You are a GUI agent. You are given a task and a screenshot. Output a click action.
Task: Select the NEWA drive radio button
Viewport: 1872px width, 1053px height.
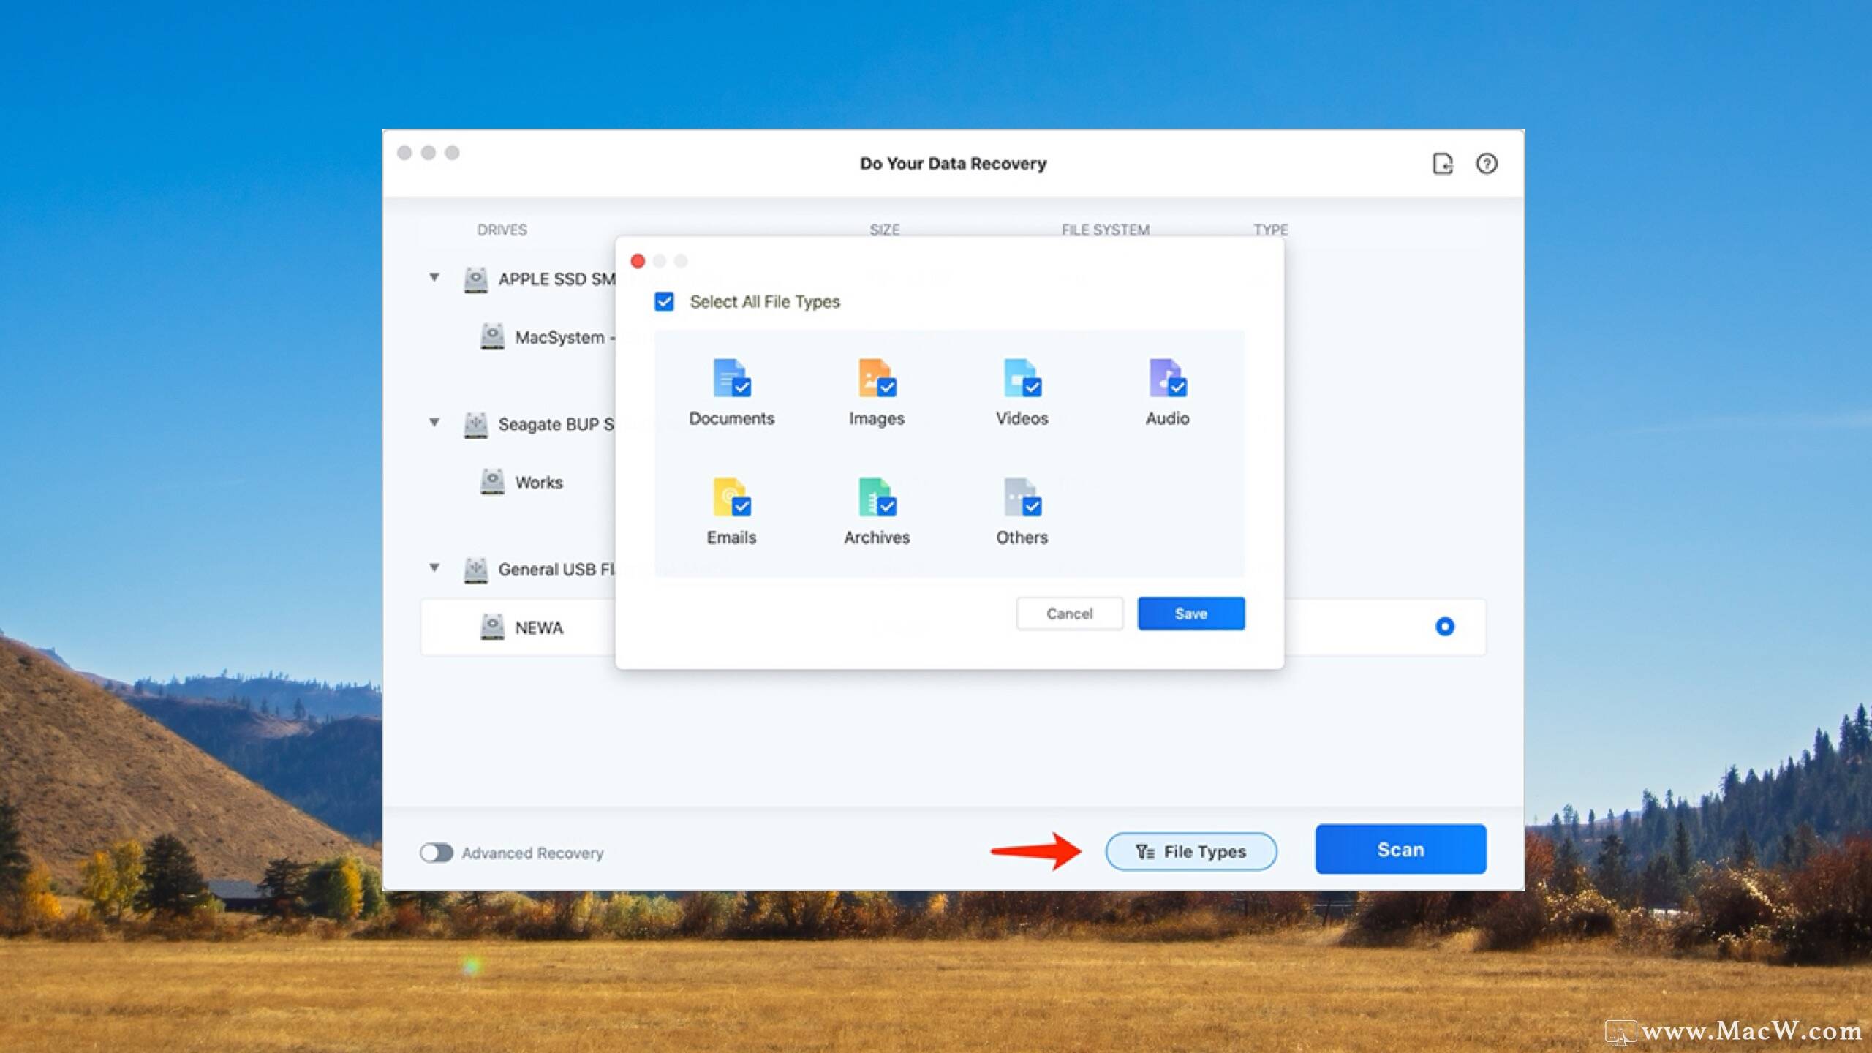click(x=1444, y=627)
